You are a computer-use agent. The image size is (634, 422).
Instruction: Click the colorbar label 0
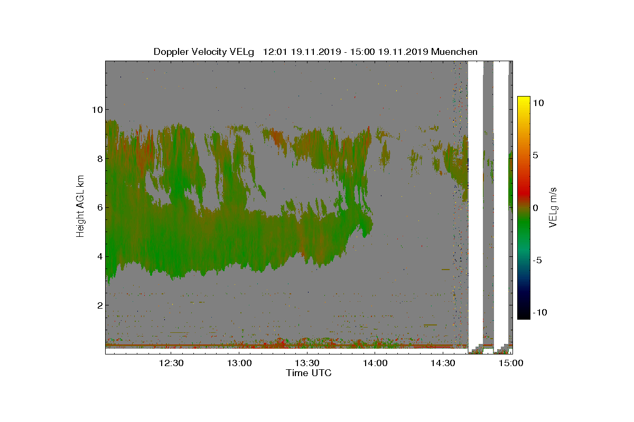click(x=535, y=208)
